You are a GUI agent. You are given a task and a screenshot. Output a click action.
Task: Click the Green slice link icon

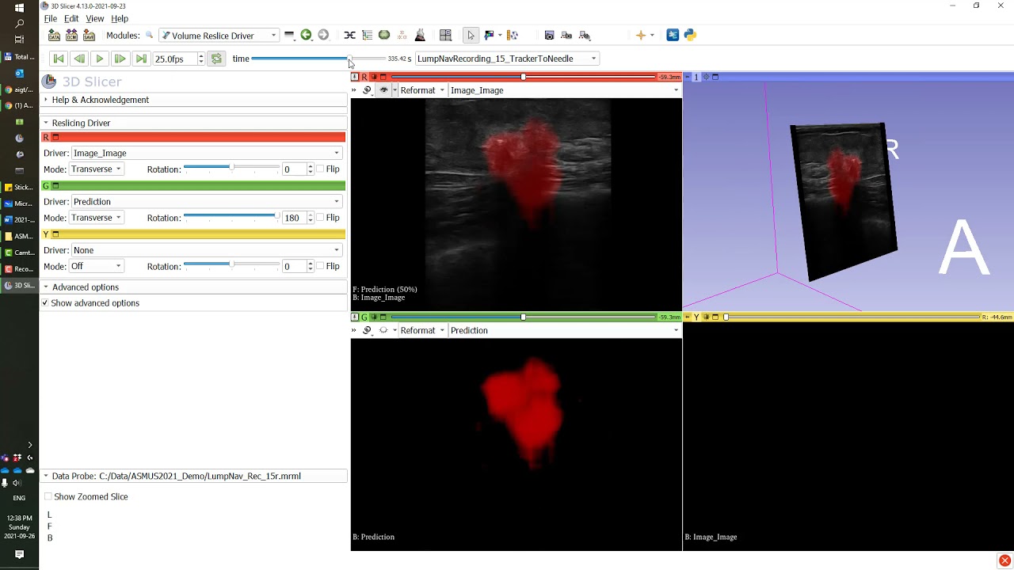367,330
